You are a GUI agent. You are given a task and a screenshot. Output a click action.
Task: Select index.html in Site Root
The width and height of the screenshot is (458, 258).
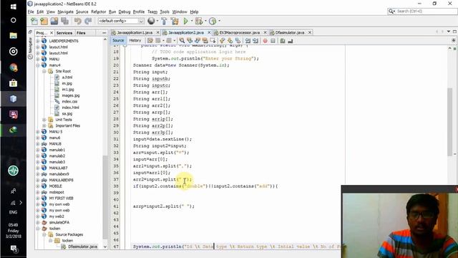click(70, 107)
